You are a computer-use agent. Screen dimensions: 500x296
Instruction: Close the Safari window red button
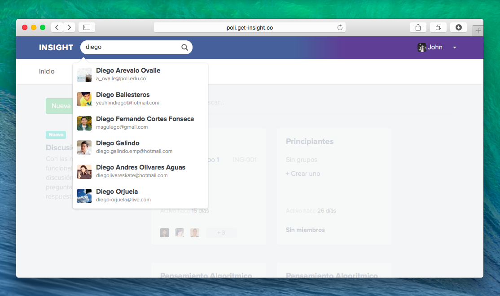(25, 27)
